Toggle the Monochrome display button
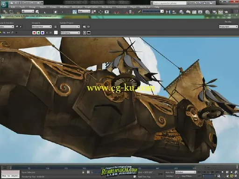 pyautogui.click(x=50, y=33)
